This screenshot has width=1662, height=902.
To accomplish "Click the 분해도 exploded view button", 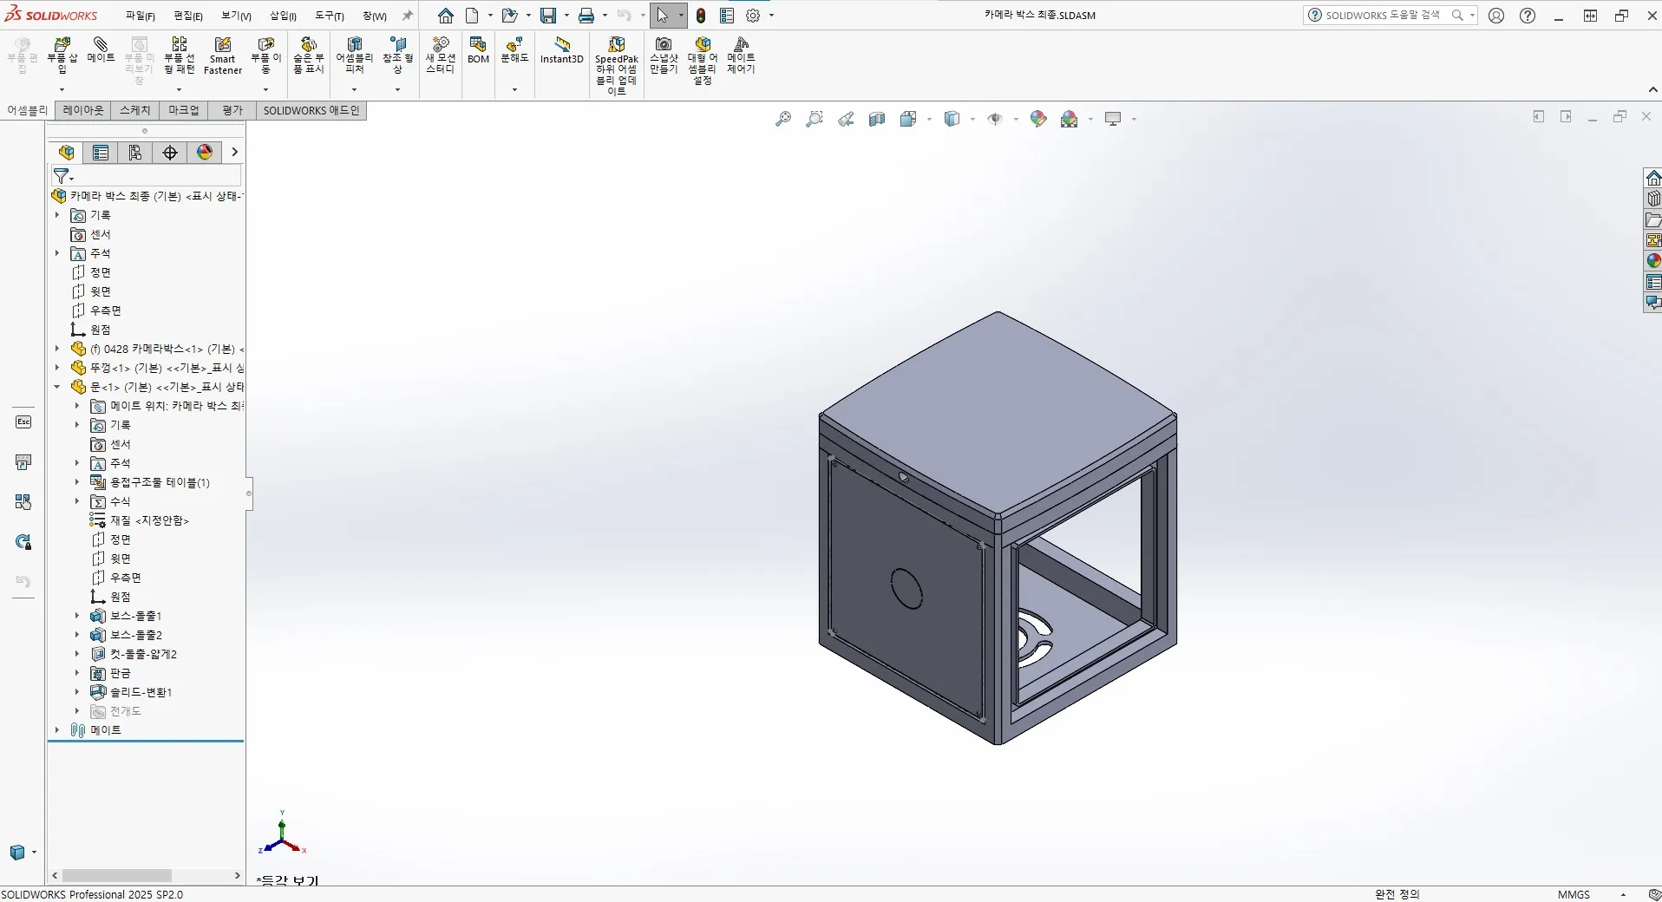I will 514,50.
